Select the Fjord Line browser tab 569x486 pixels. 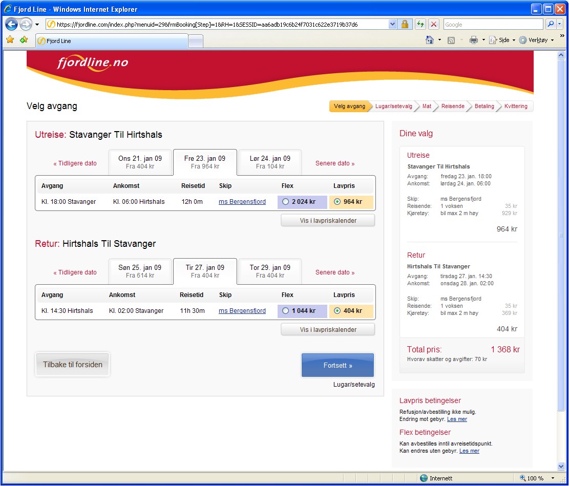(112, 41)
